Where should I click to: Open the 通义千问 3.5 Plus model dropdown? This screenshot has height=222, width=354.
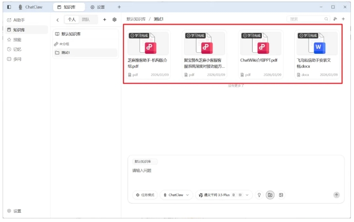click(x=223, y=195)
